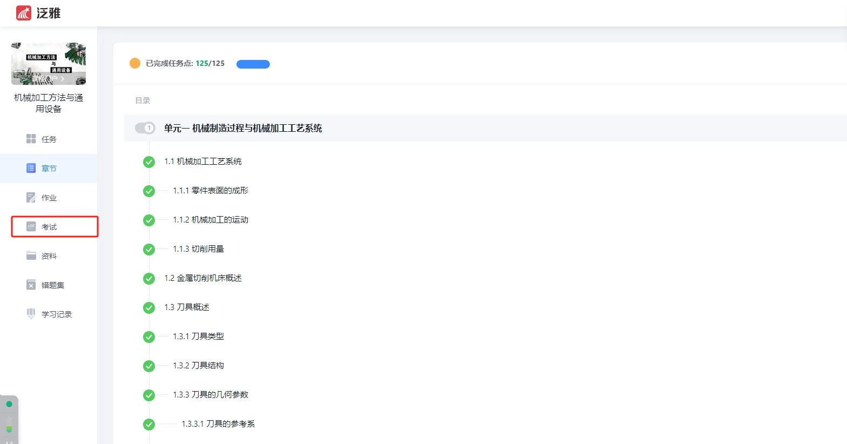This screenshot has height=444, width=847.
Task: Open the 作业 pencil icon
Action: (x=31, y=197)
